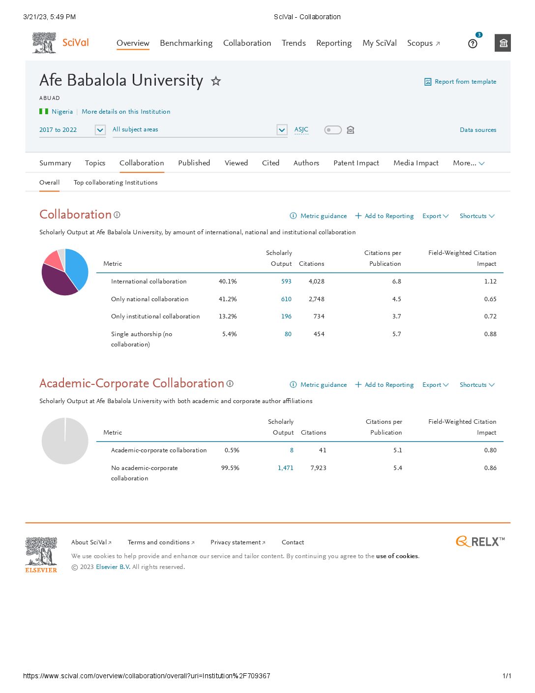
Task: Click the SciVal logo
Action: (x=61, y=43)
